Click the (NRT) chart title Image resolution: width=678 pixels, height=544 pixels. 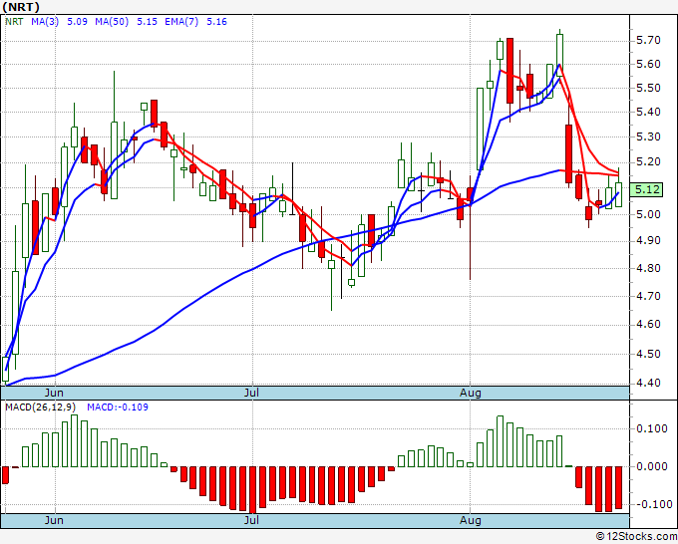tap(21, 7)
